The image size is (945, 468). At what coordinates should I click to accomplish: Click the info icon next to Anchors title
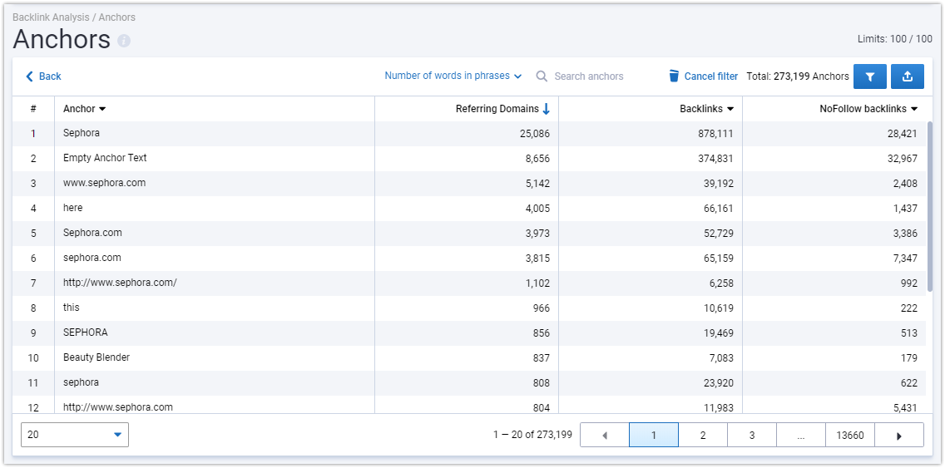pyautogui.click(x=124, y=41)
